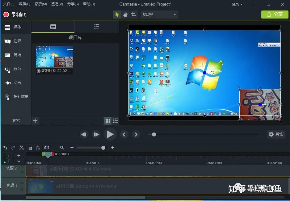This screenshot has height=201, width=290.
Task: Open the 注释 (Annotations) panel
Action: [x=15, y=41]
